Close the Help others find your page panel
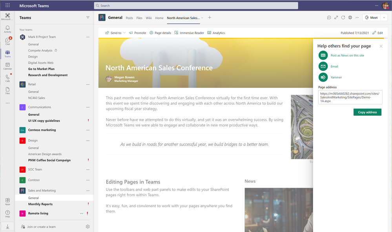The width and height of the screenshot is (392, 232). coord(381,46)
